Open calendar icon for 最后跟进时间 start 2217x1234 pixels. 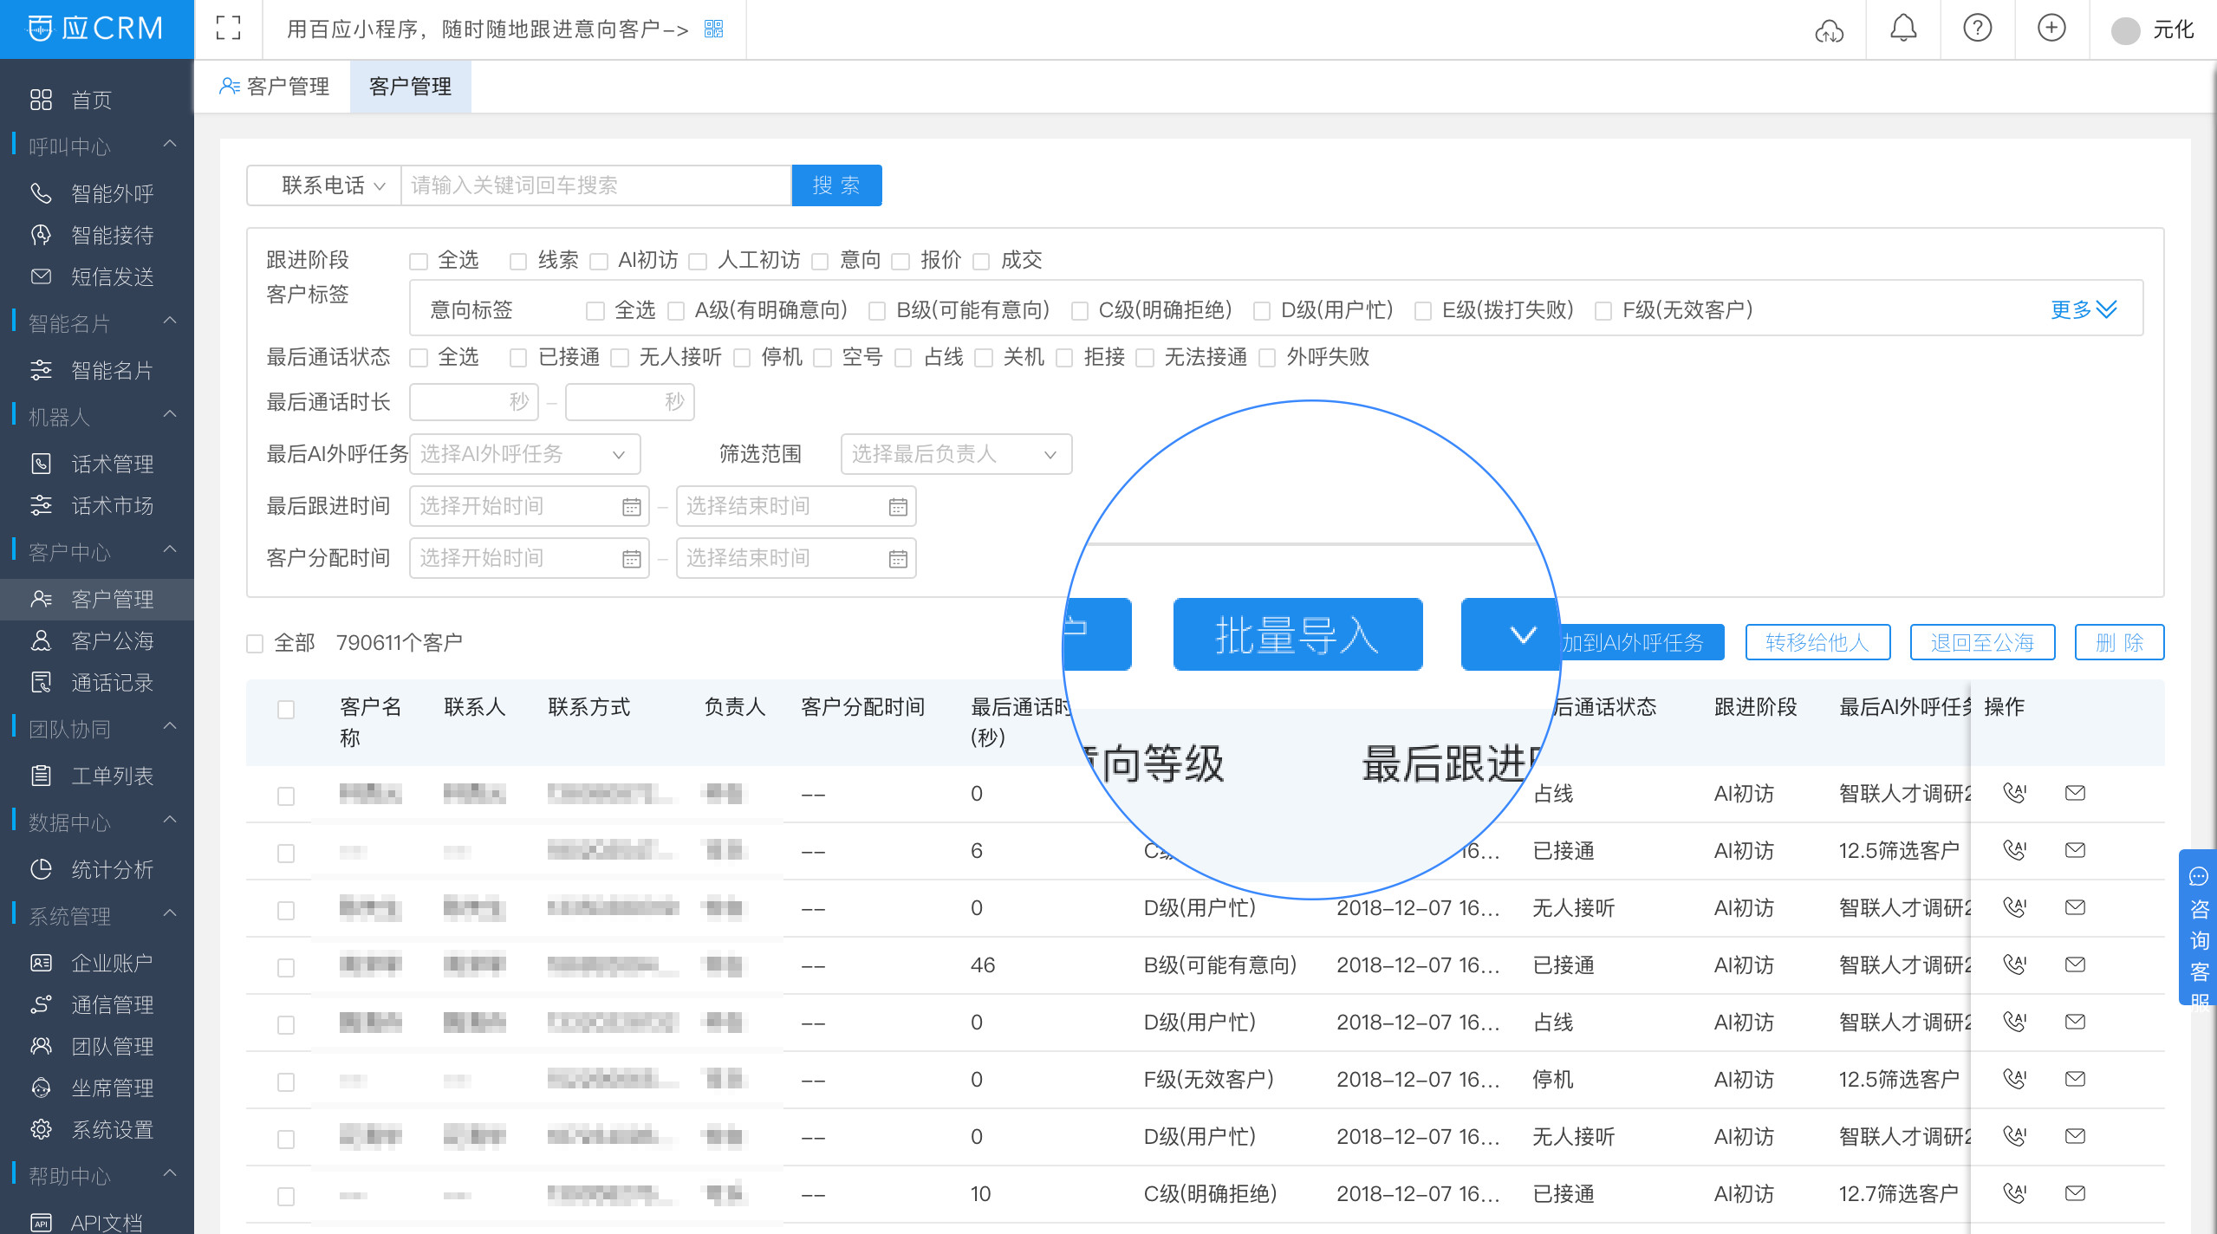click(632, 507)
